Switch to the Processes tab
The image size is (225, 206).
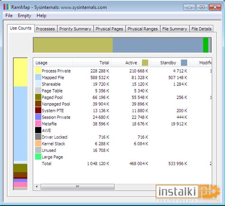click(x=45, y=29)
